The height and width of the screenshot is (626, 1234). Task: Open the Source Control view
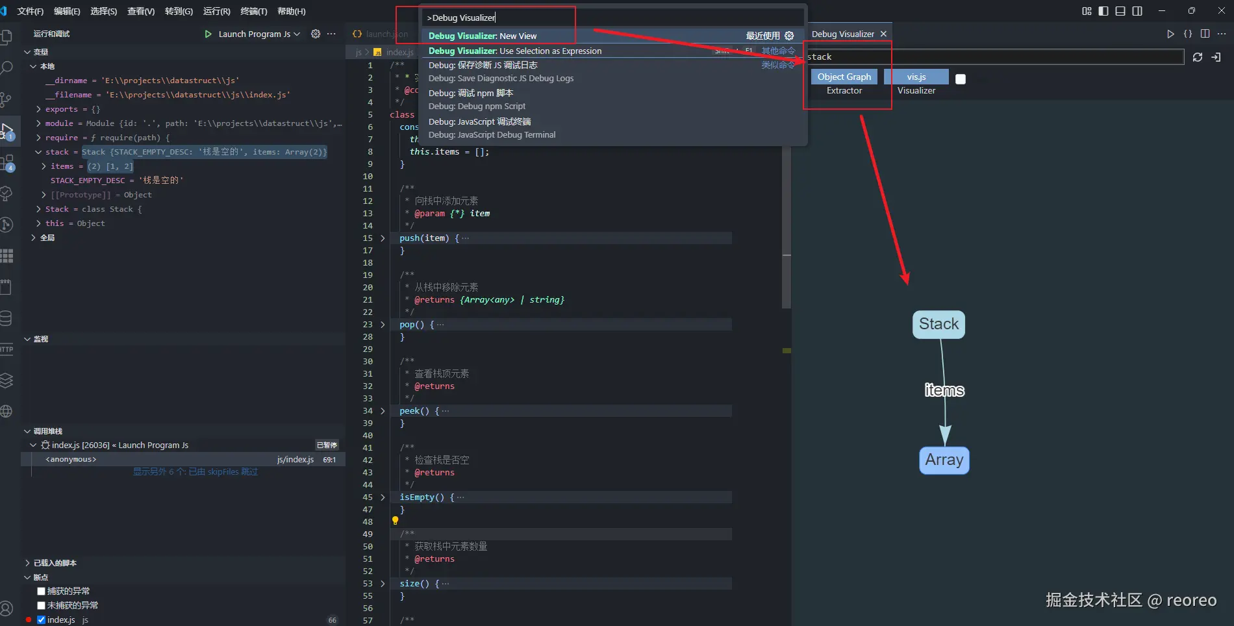pos(6,99)
